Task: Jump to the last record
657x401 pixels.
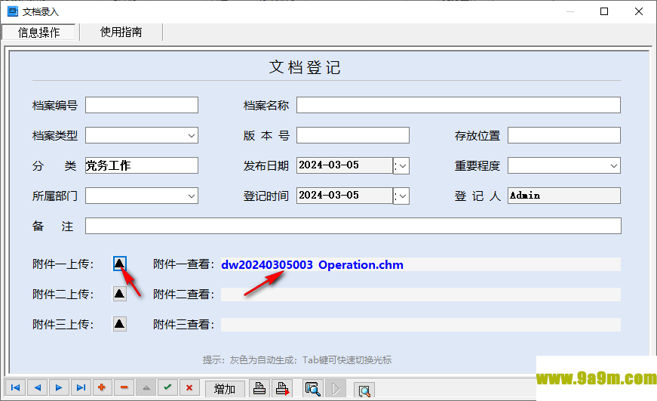Action: click(81, 387)
